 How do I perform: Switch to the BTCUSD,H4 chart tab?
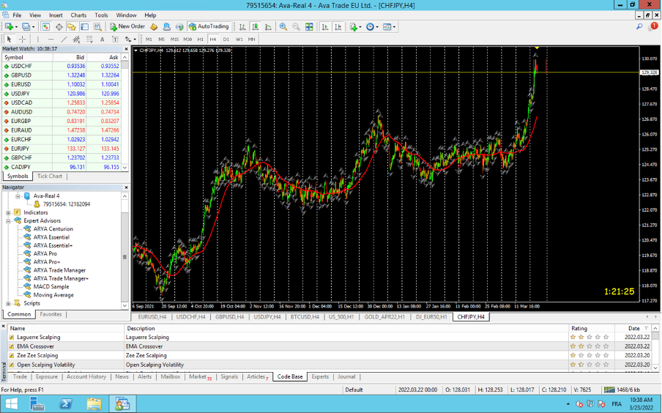pos(305,317)
